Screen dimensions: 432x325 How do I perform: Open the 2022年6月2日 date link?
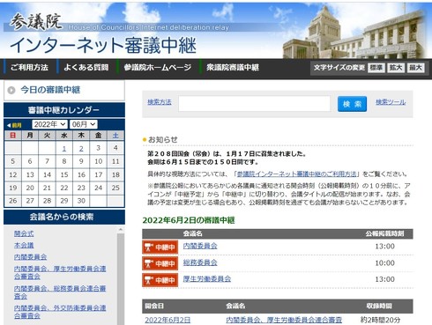pyautogui.click(x=168, y=320)
